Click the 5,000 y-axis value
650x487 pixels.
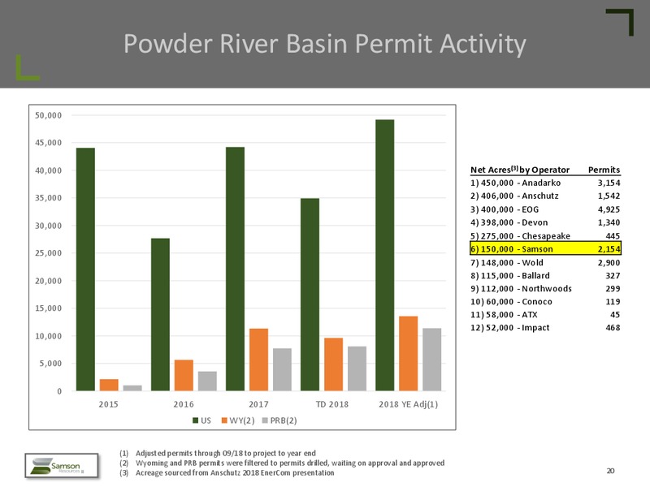click(x=50, y=364)
